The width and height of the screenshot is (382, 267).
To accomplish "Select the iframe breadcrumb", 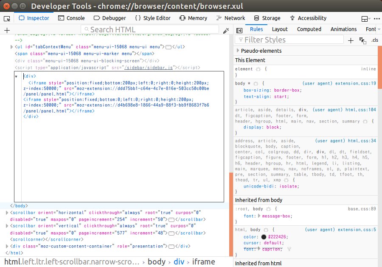I will (x=203, y=261).
